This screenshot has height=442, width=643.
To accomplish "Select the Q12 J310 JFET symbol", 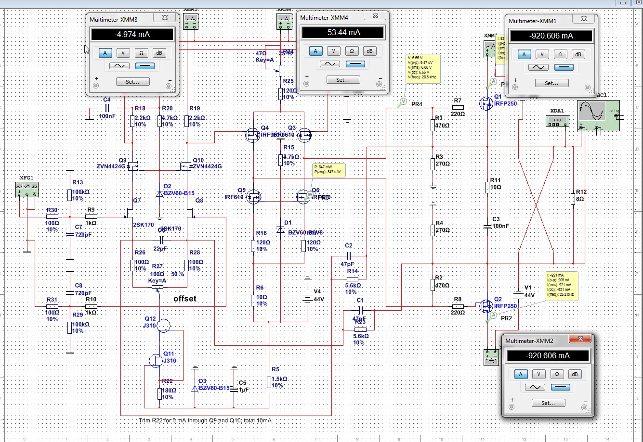I will (x=164, y=326).
